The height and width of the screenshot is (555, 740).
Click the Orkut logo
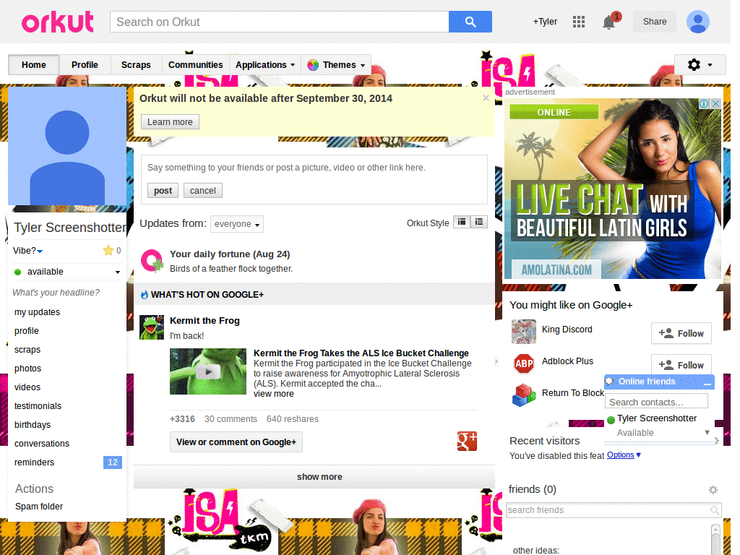pyautogui.click(x=58, y=22)
